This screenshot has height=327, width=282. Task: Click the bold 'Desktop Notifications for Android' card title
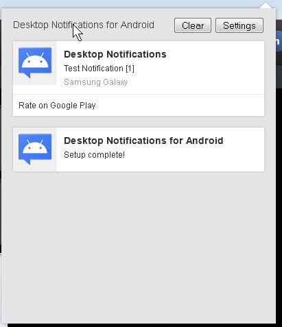pyautogui.click(x=143, y=141)
